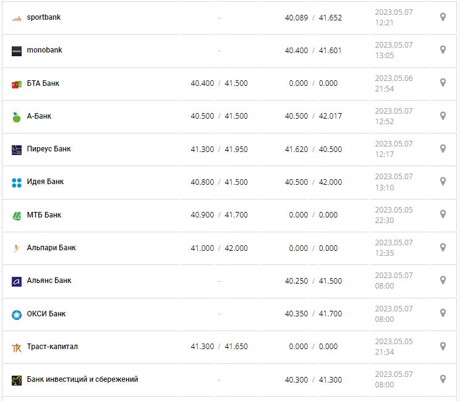Click Пиреус Банк rate 41.300 / 41.950

click(x=219, y=149)
